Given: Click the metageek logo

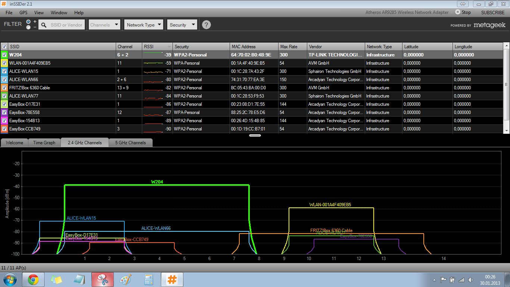Looking at the screenshot, I should click(x=489, y=25).
